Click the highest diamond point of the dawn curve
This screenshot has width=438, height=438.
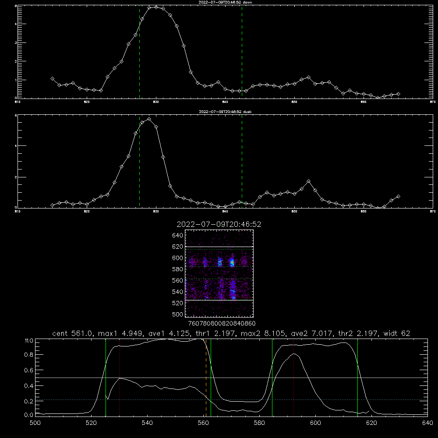[x=156, y=7]
